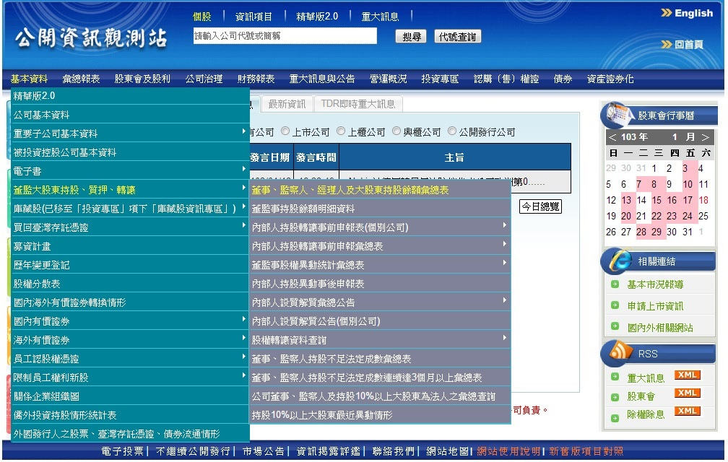
Task: Click the XML icon beside 重大訊息
Action: point(687,375)
